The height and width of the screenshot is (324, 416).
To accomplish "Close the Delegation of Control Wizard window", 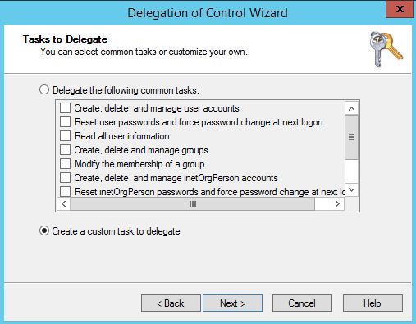I will click(x=400, y=9).
